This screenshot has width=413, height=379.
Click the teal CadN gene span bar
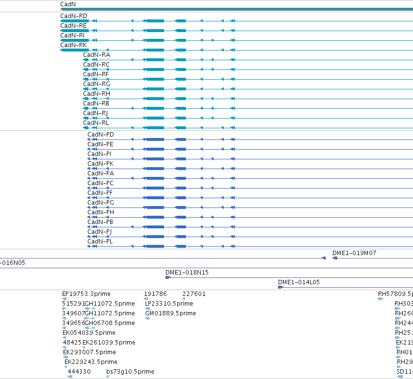236,9
